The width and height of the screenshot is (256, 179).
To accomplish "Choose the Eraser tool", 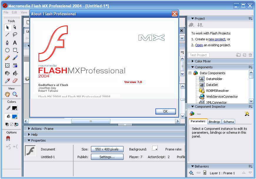I will click(15, 81).
